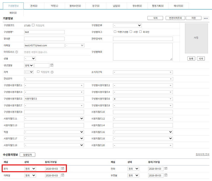The height and width of the screenshot is (181, 212).
Task: Click the 변경이력조회 button
Action: coord(175,18)
